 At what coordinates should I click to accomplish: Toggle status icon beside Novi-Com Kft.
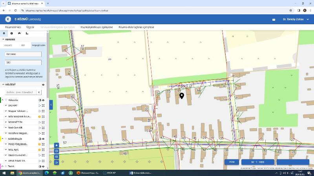click(40, 128)
